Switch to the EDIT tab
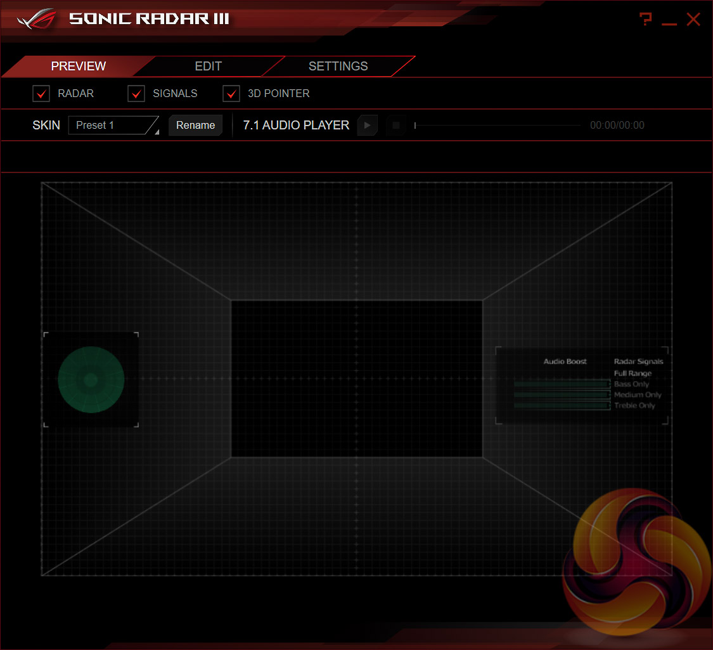 (x=209, y=67)
